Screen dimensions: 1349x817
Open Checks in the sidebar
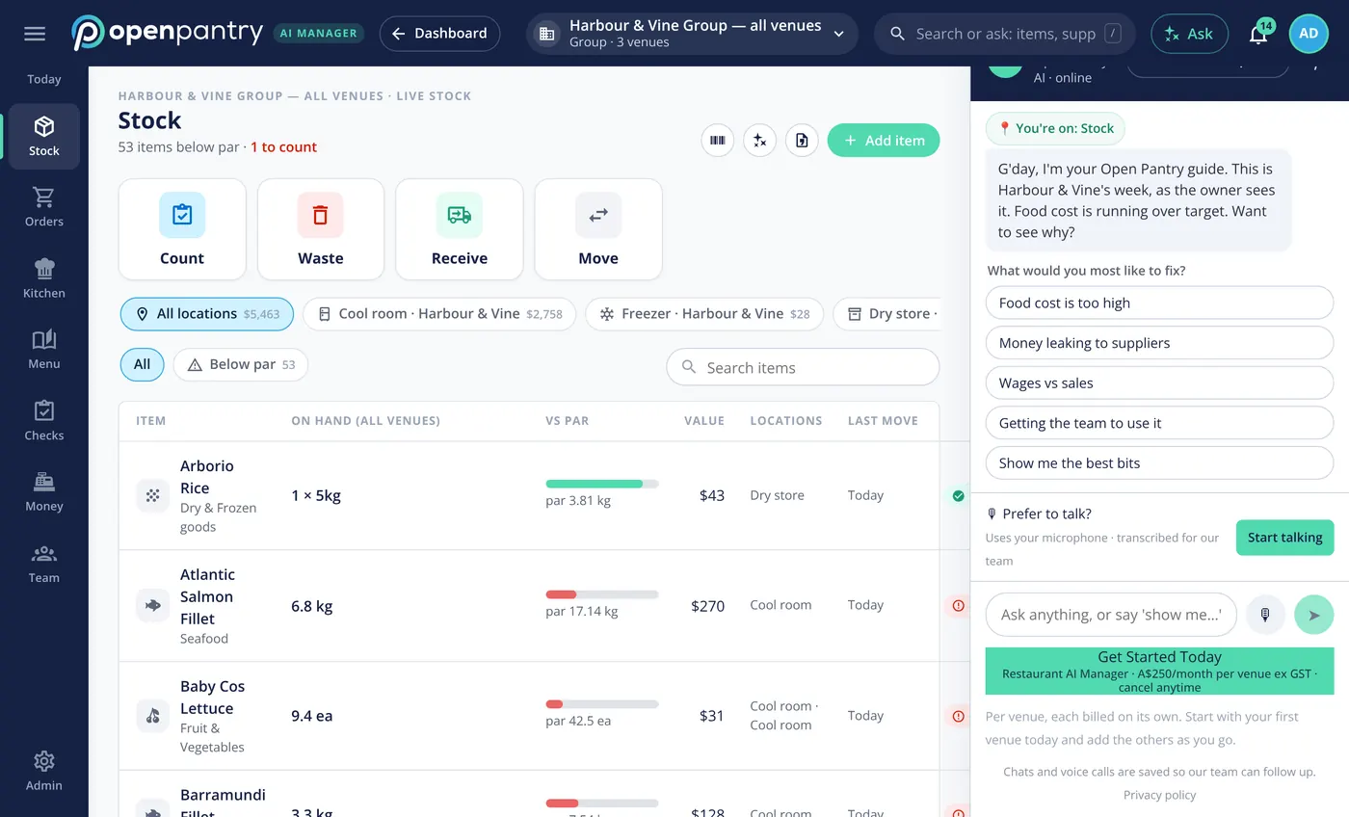click(44, 421)
